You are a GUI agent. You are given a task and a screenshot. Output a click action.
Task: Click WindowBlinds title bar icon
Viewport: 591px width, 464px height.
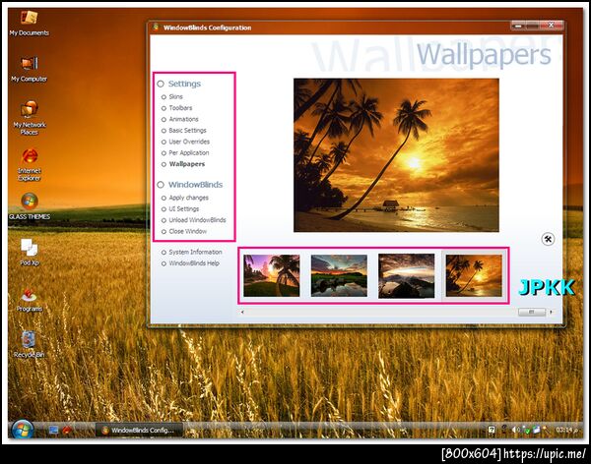(x=156, y=28)
